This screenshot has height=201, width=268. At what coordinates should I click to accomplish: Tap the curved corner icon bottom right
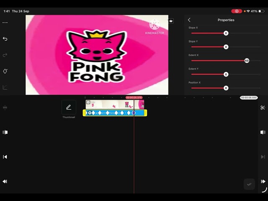(264, 190)
